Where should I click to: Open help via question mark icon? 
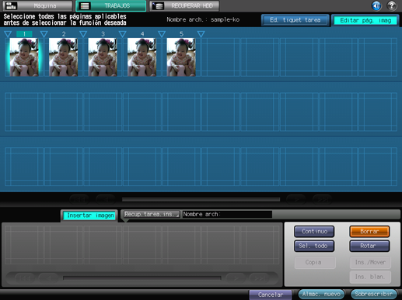[392, 5]
